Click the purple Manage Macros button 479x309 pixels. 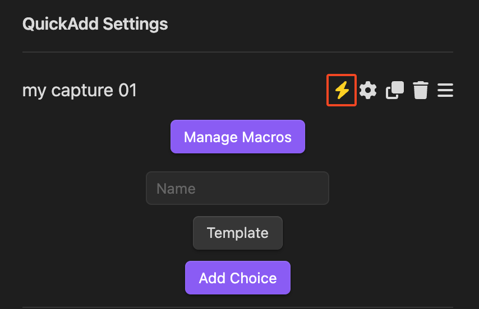click(238, 137)
